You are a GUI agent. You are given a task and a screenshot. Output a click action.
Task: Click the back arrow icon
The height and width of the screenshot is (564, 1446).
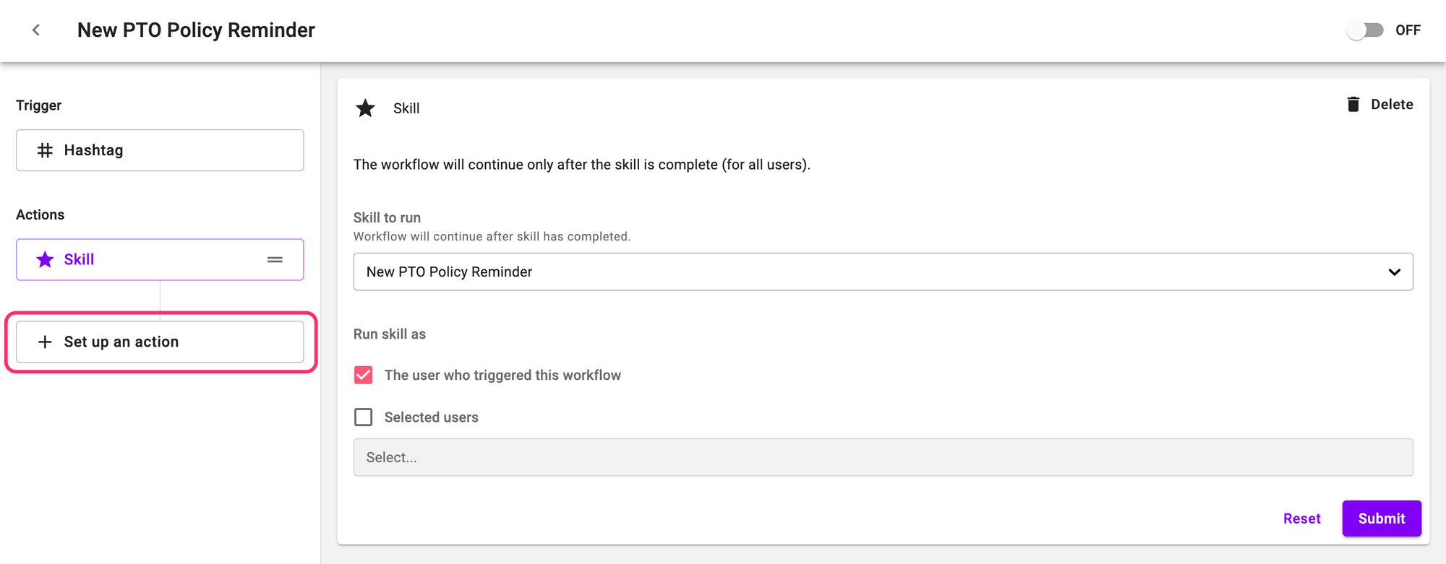35,30
